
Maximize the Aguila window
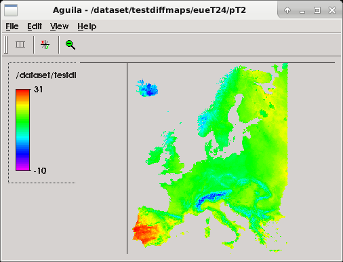317,10
